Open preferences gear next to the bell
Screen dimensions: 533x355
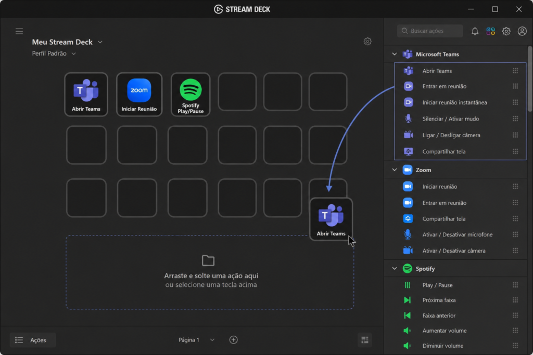click(506, 31)
